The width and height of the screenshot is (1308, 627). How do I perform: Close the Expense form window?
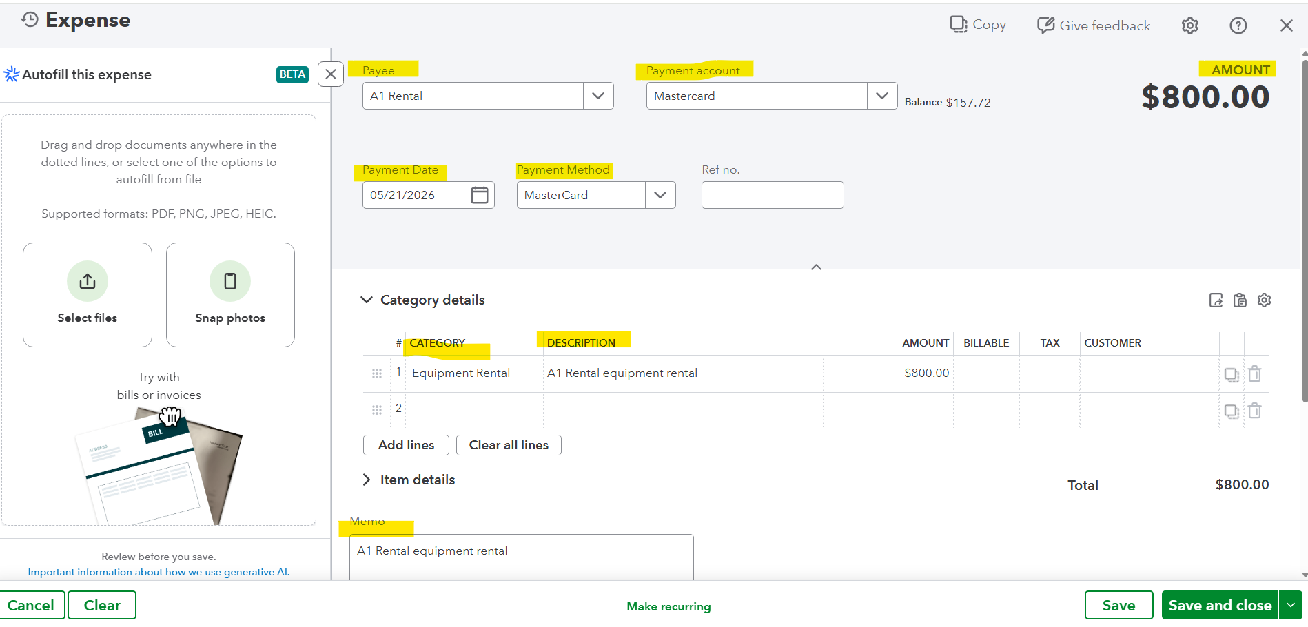(x=1287, y=25)
